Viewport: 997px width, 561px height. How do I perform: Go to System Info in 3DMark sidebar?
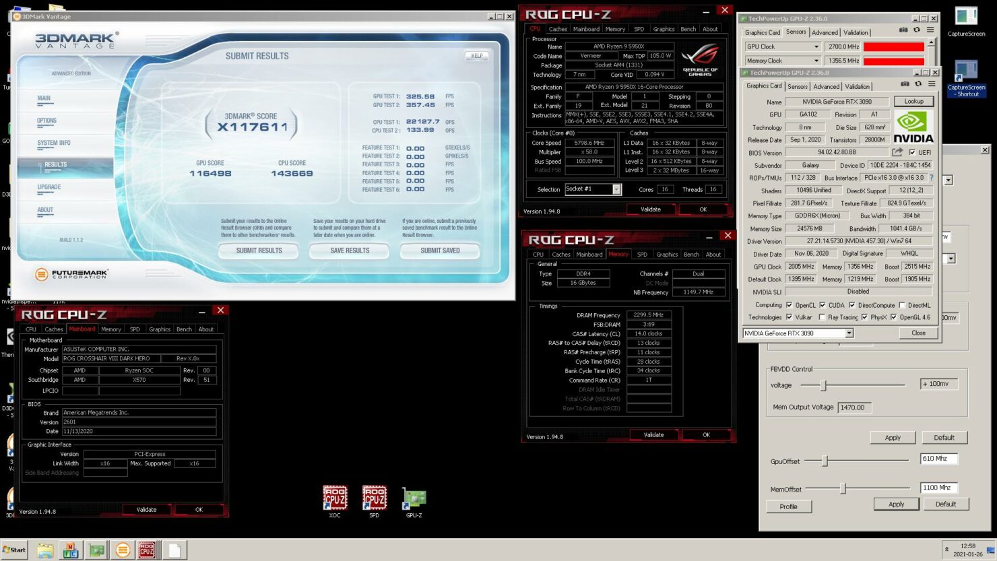pos(54,143)
